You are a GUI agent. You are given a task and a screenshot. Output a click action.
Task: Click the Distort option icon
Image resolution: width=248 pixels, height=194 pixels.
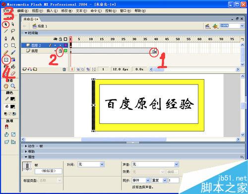6,142
